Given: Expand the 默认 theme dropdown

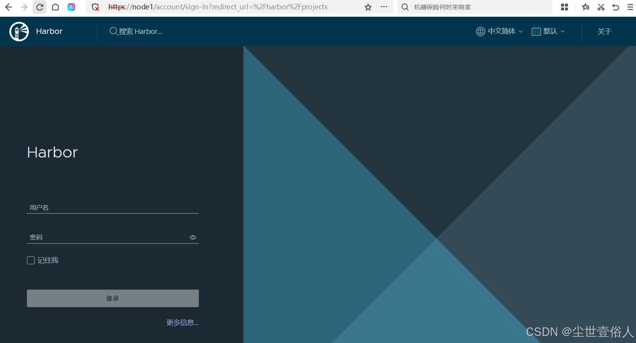Looking at the screenshot, I should (548, 31).
